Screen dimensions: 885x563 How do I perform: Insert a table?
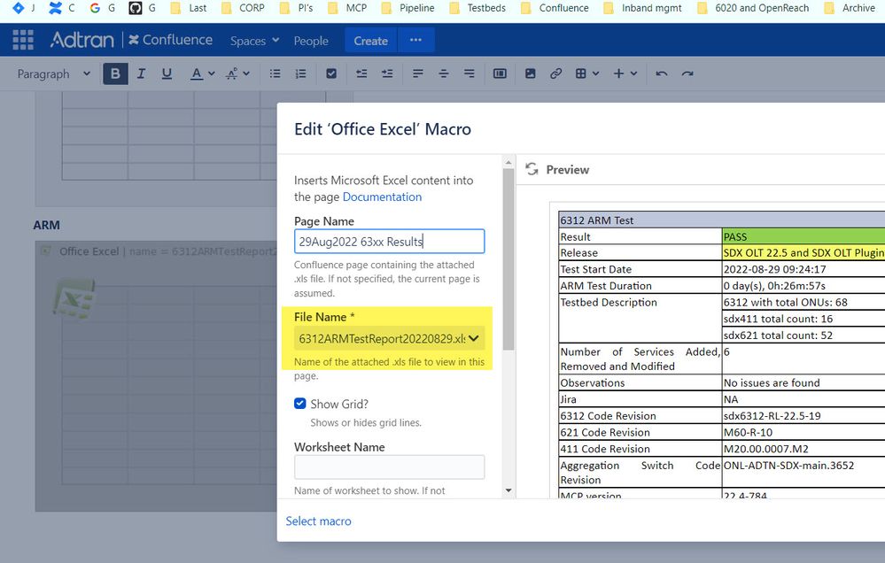tap(581, 73)
